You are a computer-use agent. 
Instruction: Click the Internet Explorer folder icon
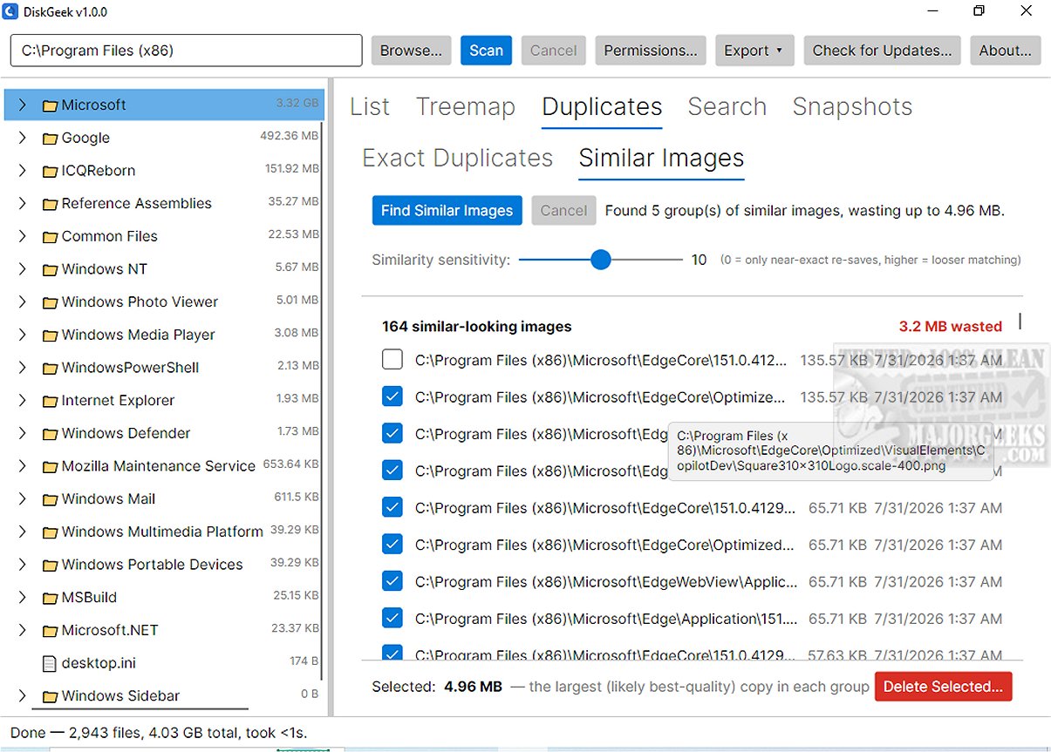[x=50, y=401]
